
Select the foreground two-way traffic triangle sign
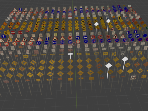click(32, 39)
